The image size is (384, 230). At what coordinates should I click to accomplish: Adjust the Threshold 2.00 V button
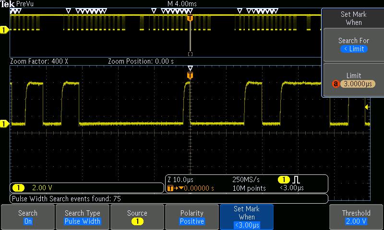point(356,217)
